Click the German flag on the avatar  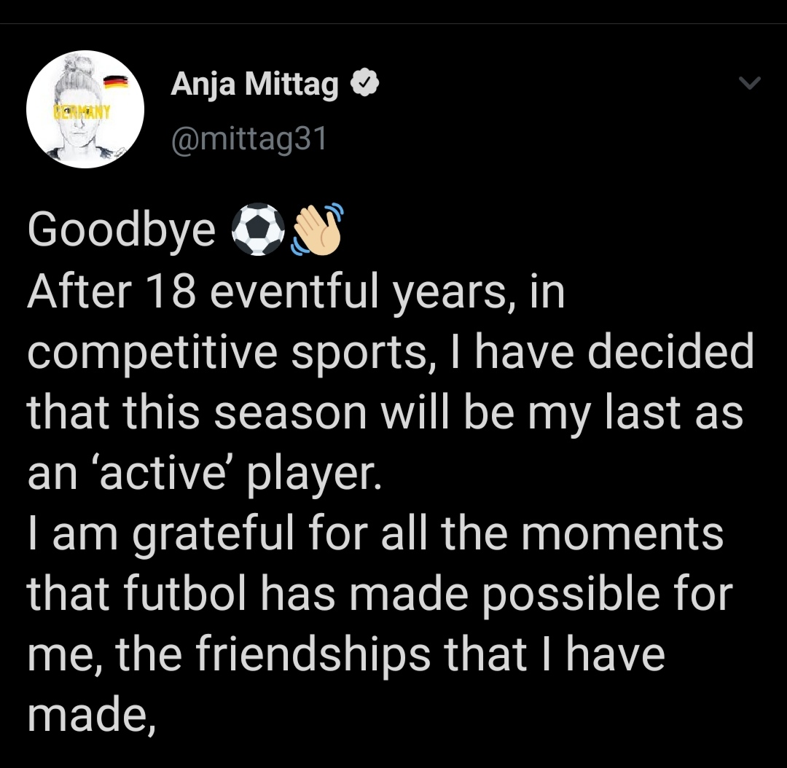115,82
